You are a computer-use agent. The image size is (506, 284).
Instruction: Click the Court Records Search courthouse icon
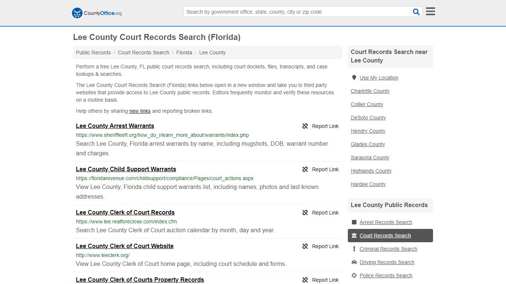[x=354, y=236]
